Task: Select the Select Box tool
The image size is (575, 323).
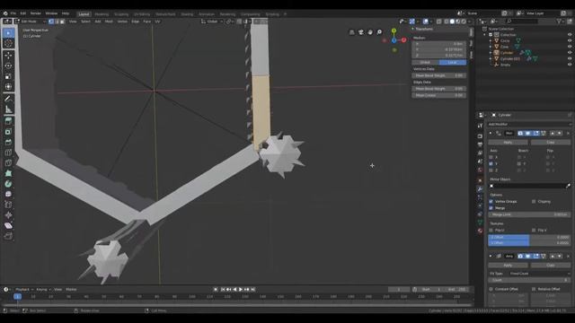Action: tap(8, 33)
